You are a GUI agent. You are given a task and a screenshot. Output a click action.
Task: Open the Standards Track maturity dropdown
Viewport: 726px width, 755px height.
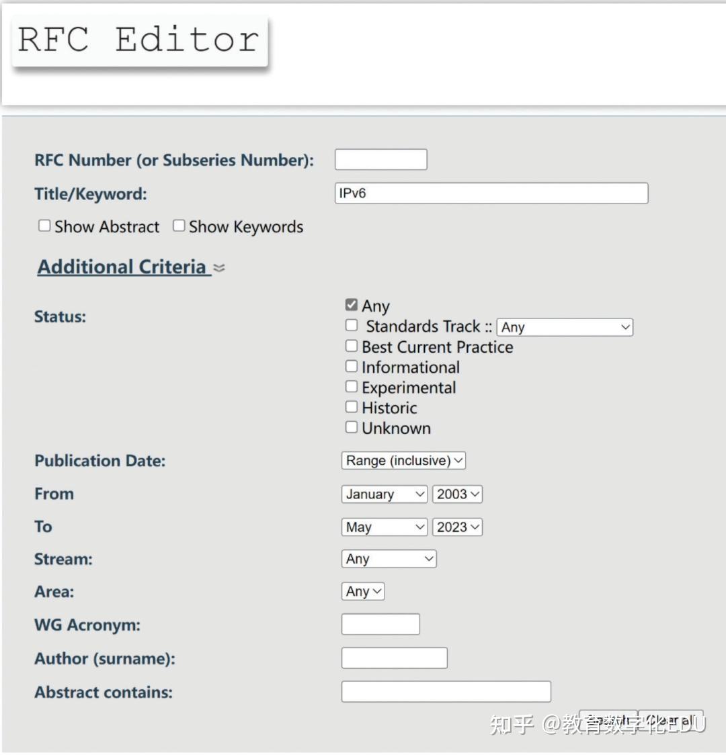pyautogui.click(x=565, y=327)
